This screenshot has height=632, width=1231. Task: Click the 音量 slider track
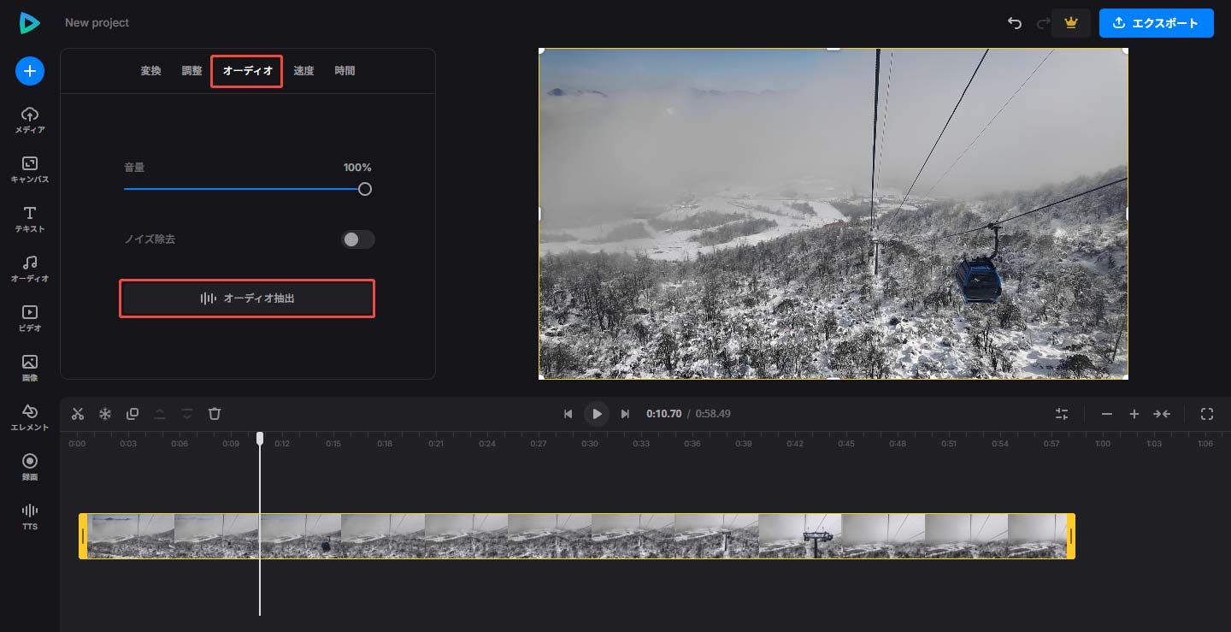[244, 189]
